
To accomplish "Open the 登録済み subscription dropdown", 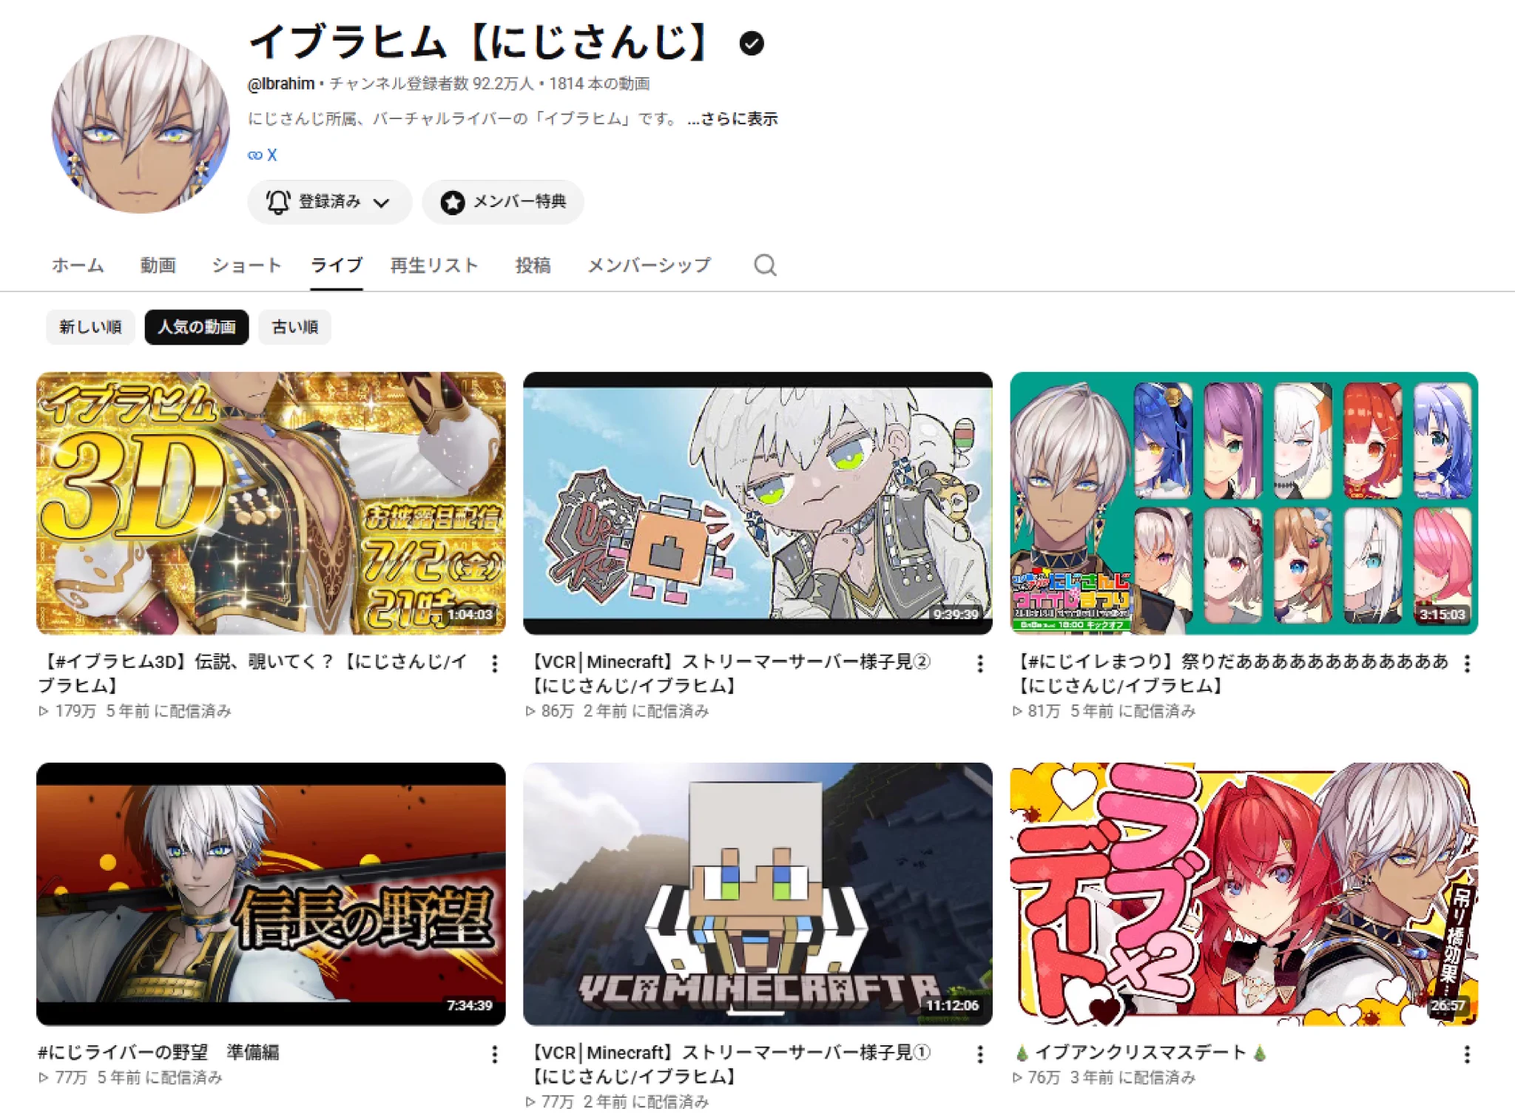I will (x=329, y=201).
